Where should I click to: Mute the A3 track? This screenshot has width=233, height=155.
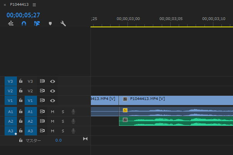pos(52,131)
